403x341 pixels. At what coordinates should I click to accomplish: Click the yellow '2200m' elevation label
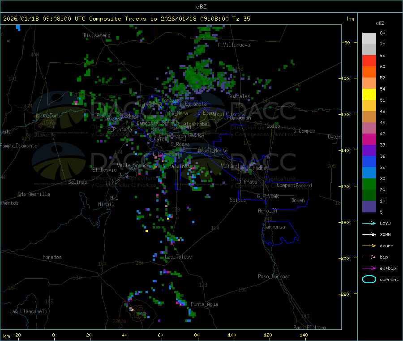(x=119, y=321)
